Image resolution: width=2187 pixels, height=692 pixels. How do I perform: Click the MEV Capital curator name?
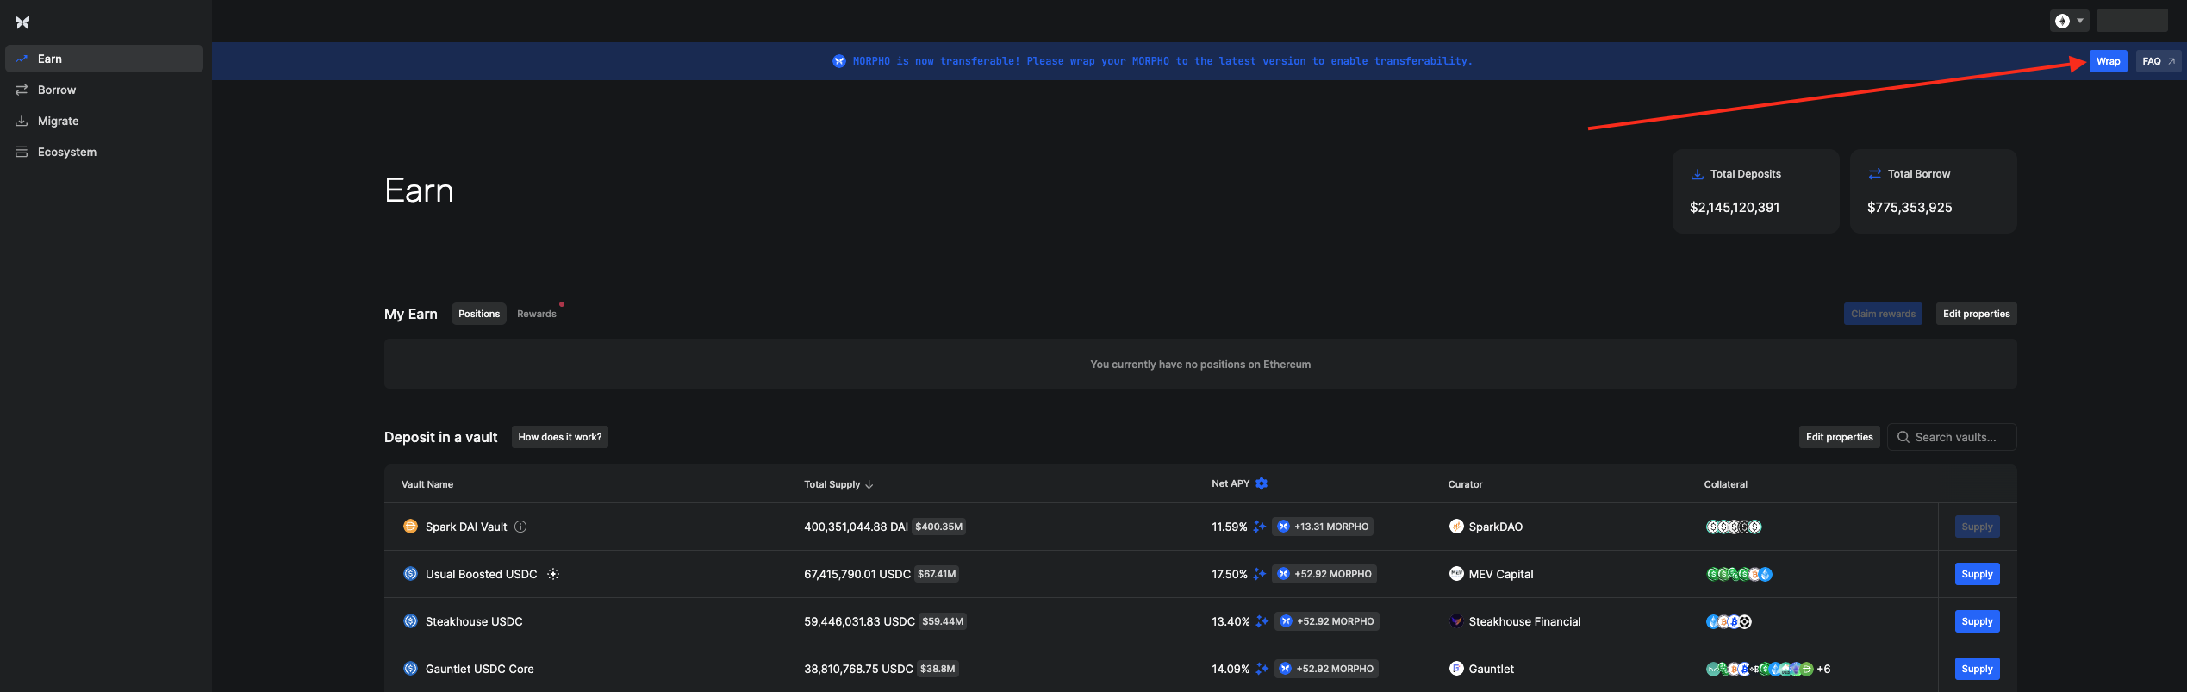click(1500, 574)
